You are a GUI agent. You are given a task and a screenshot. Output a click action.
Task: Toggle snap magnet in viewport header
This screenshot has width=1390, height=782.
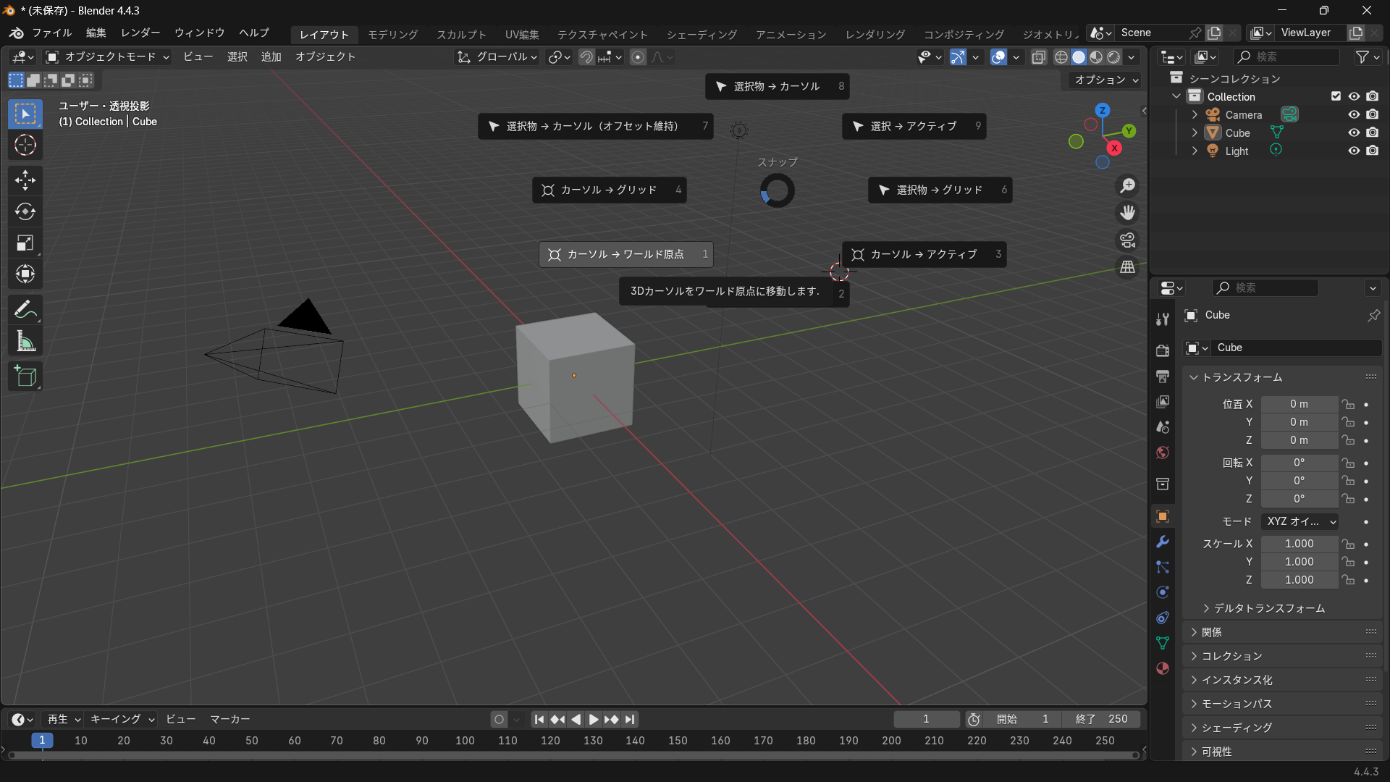(586, 57)
